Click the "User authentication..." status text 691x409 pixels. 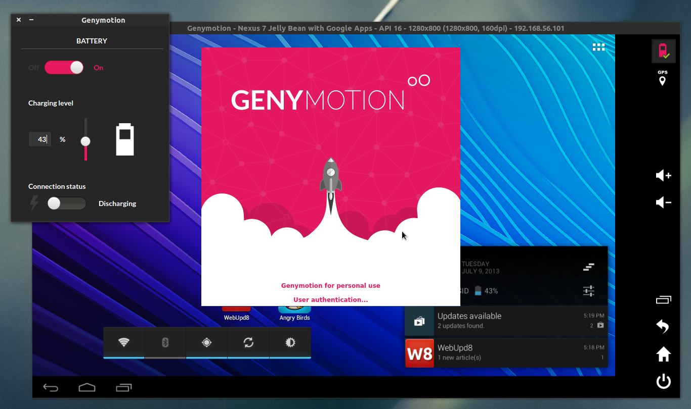(x=331, y=299)
